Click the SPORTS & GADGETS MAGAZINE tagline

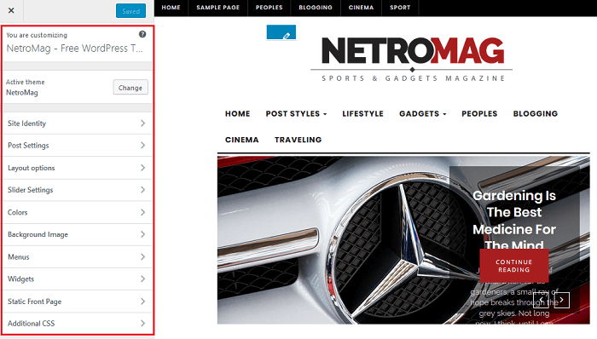tap(413, 78)
